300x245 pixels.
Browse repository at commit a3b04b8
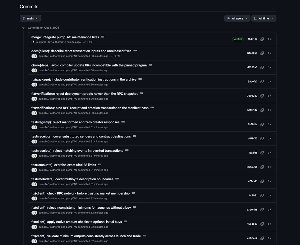click(x=269, y=210)
